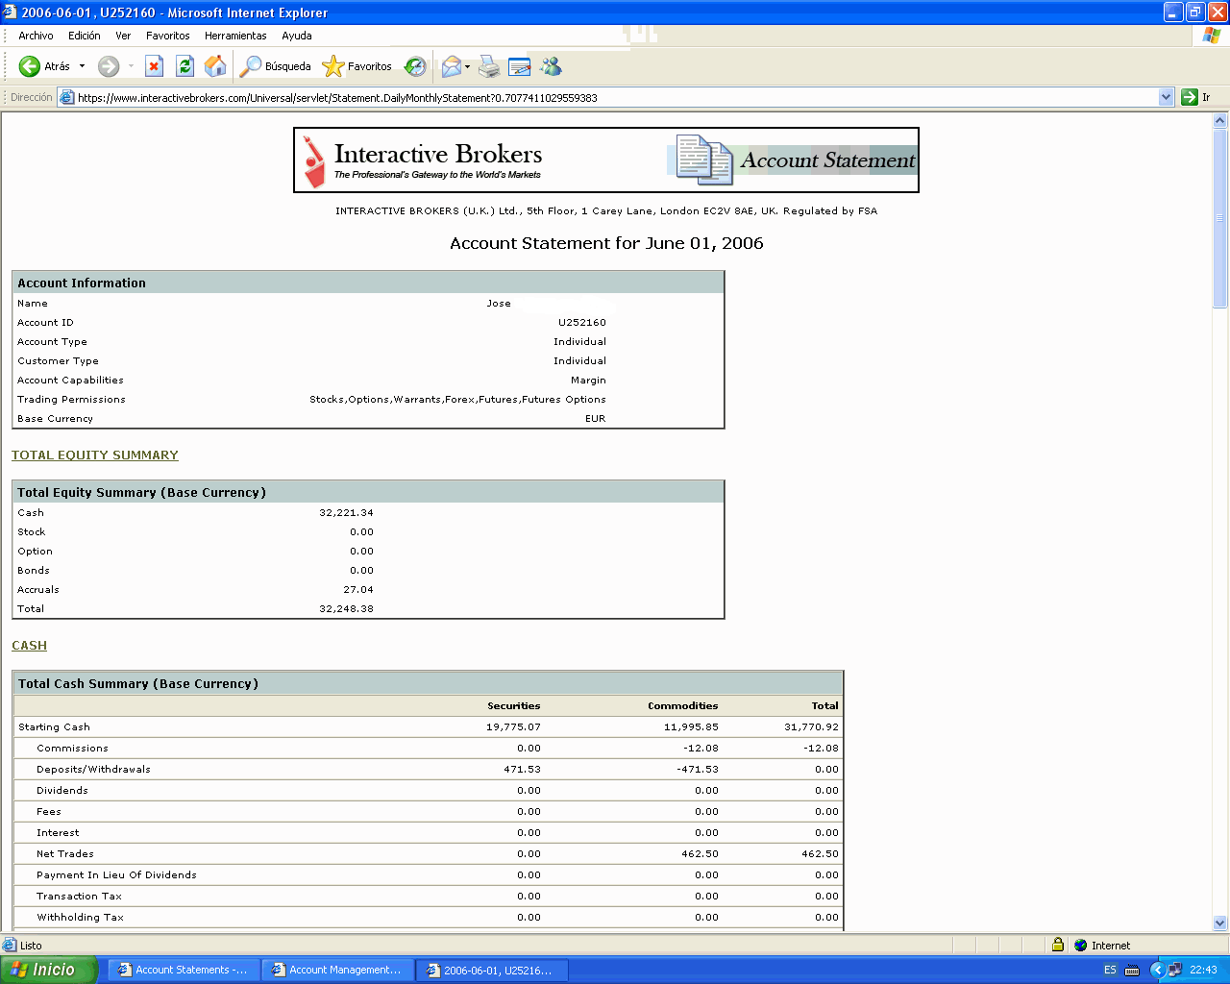Click the Messenger people icon in toolbar

click(551, 66)
